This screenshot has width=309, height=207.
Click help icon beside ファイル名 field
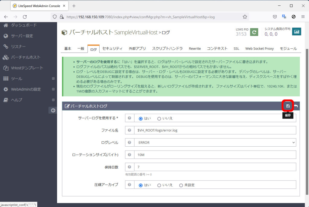129,130
